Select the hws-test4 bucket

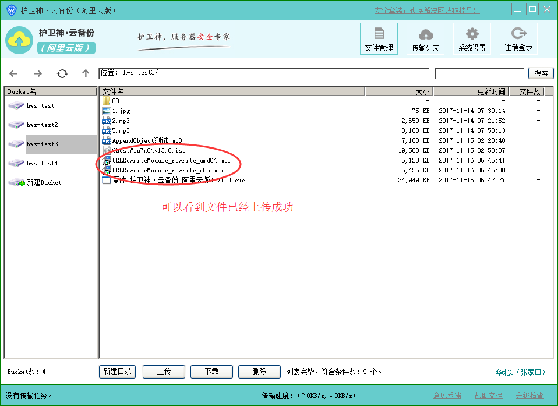coord(42,163)
